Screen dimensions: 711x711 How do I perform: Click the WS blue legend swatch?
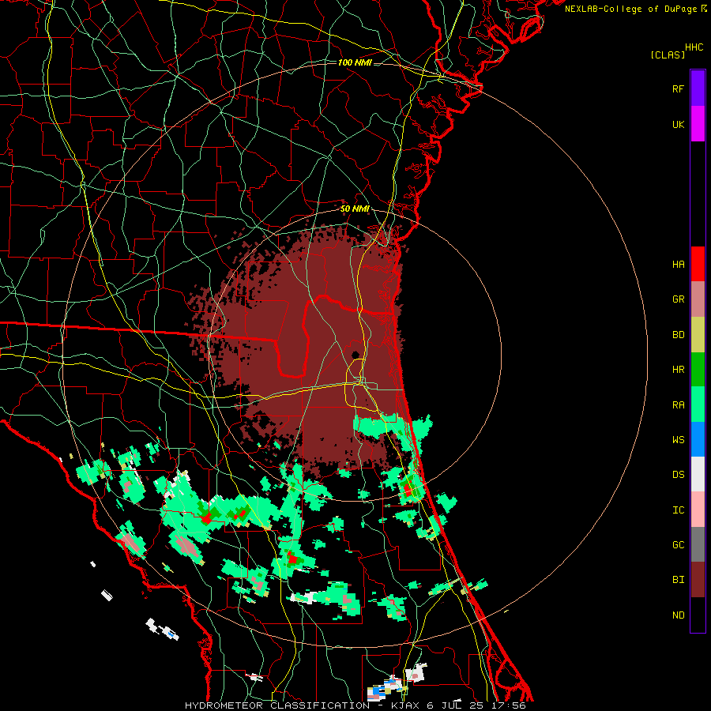(698, 439)
